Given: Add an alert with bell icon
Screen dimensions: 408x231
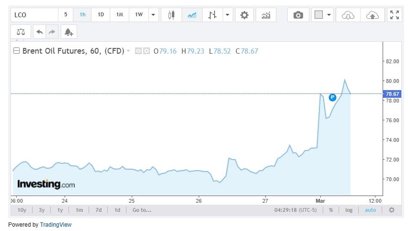Looking at the screenshot, I should [68, 32].
